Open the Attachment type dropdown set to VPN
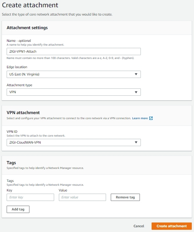 pos(74,92)
